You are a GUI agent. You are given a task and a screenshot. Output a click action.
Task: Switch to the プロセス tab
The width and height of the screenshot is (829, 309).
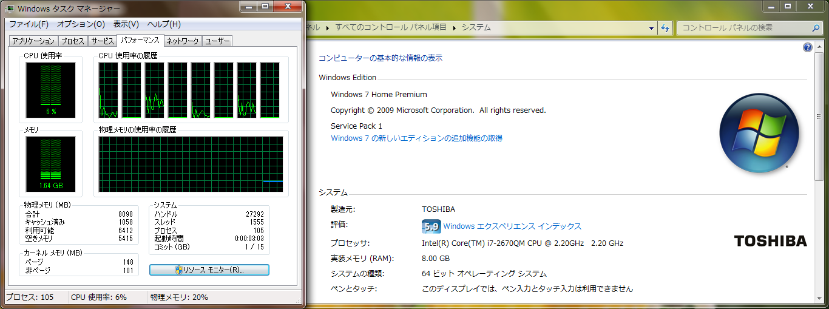(73, 41)
